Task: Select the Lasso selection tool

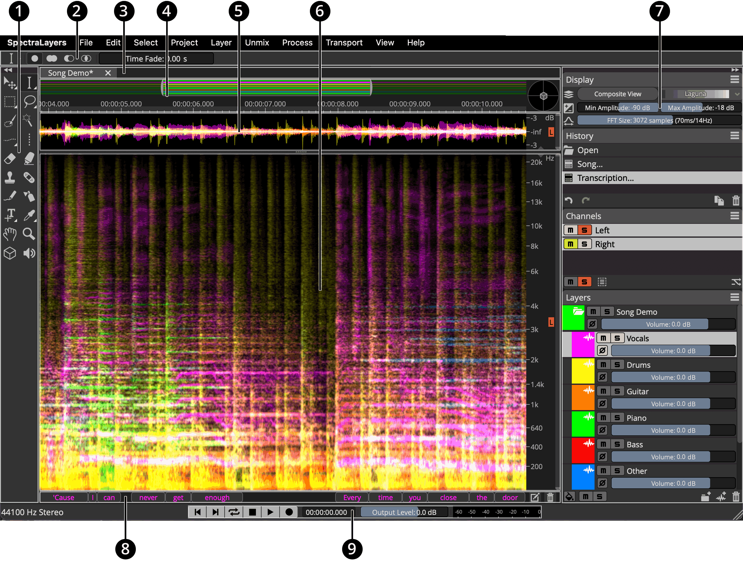Action: click(30, 101)
